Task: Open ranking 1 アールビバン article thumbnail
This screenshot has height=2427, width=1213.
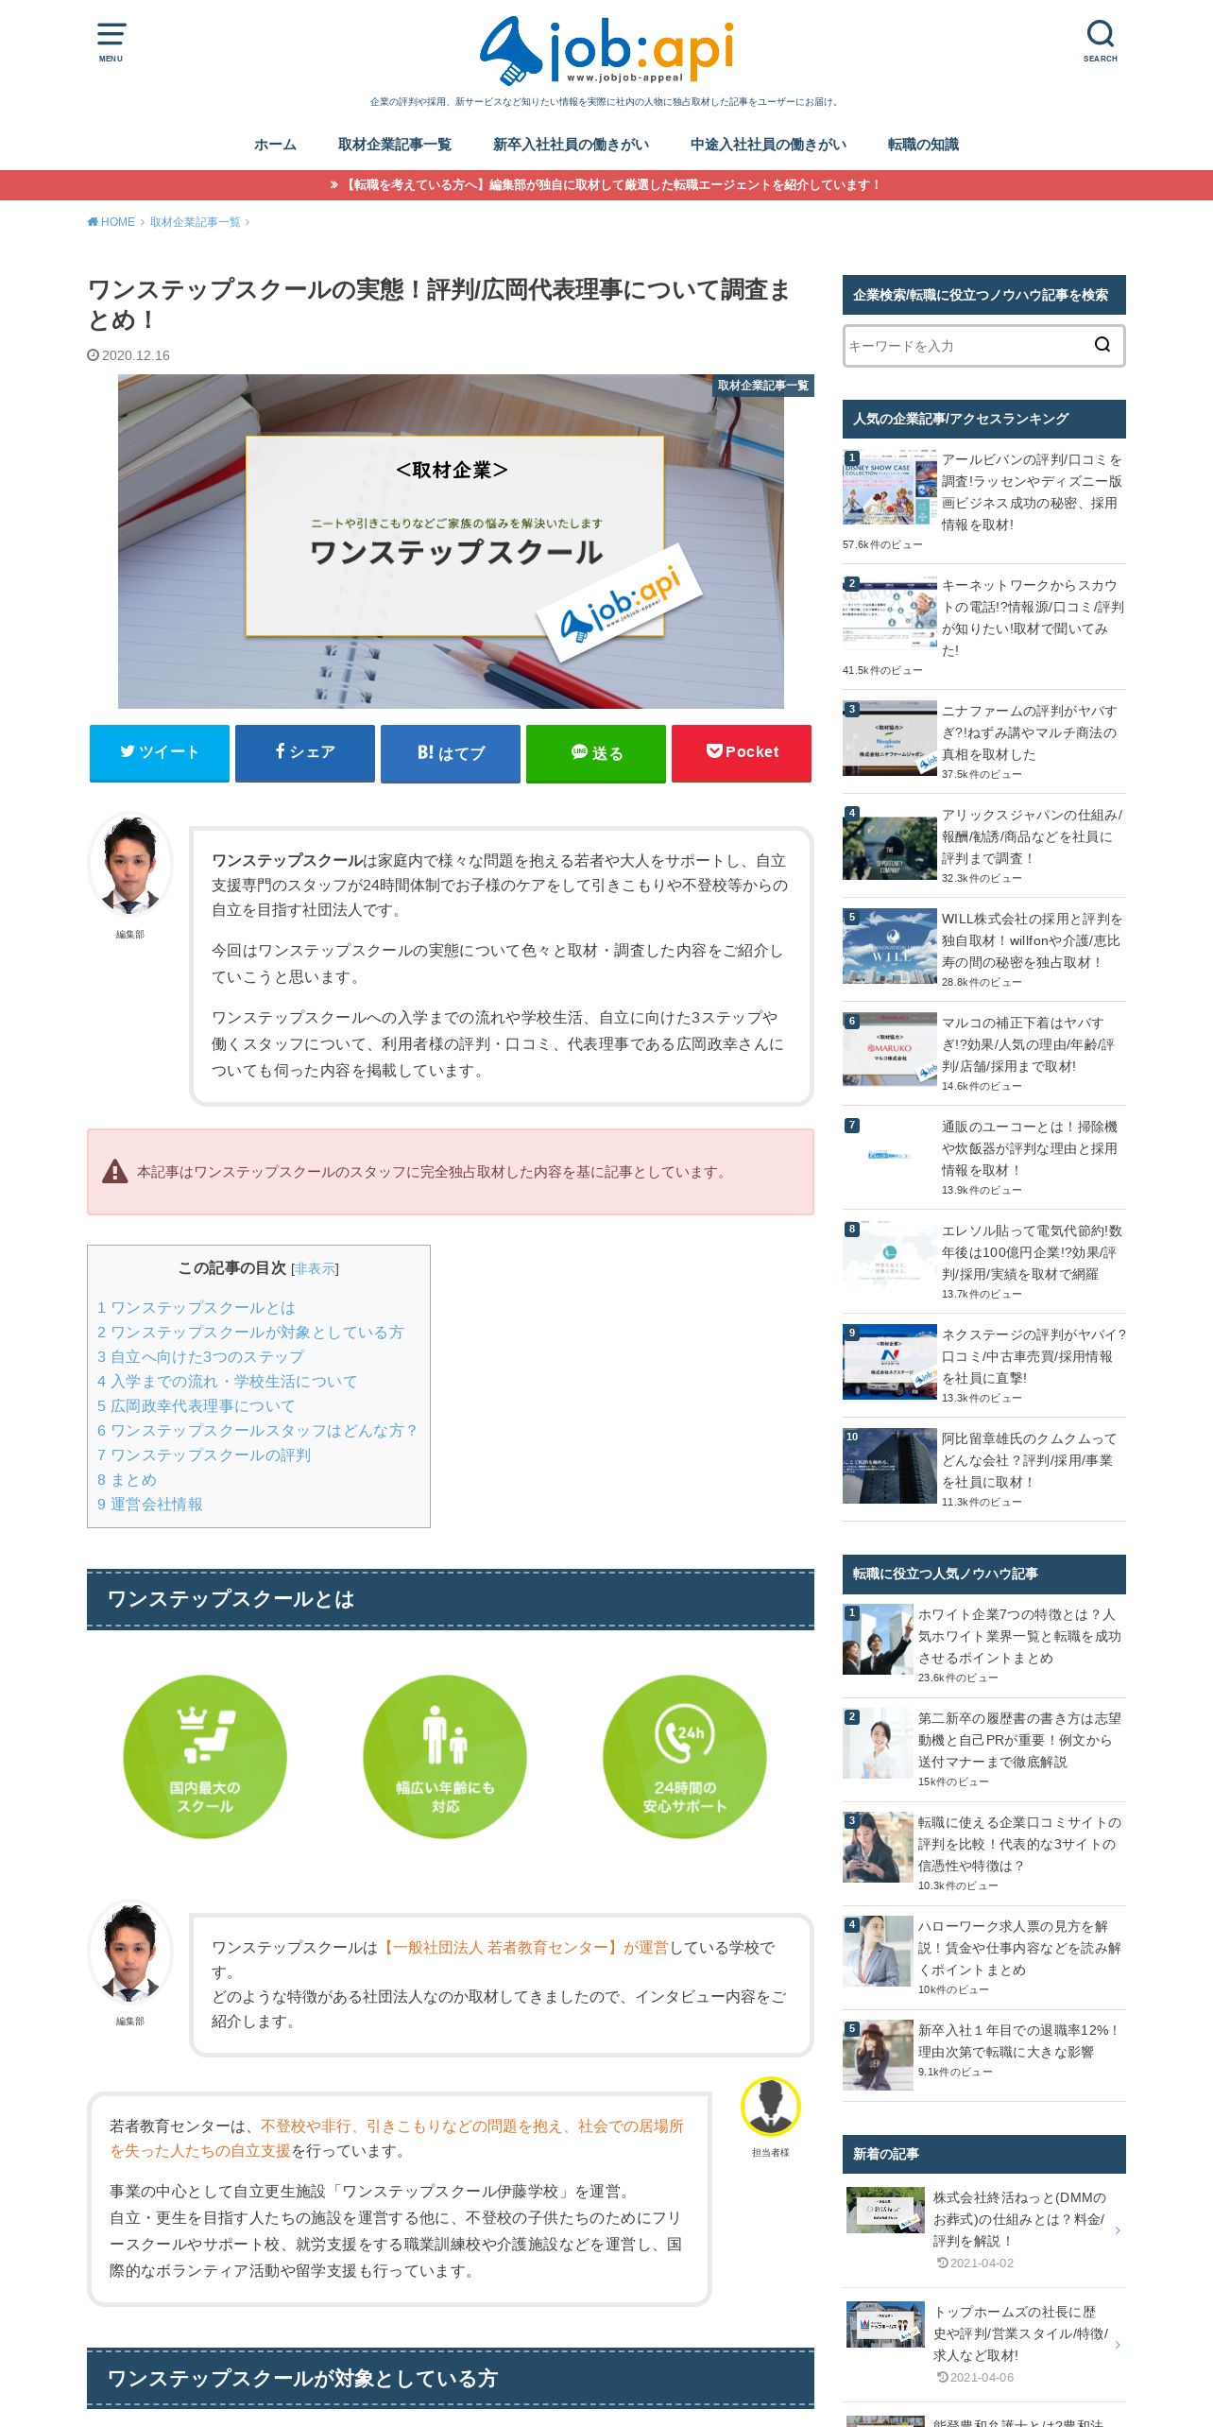Action: [x=890, y=488]
